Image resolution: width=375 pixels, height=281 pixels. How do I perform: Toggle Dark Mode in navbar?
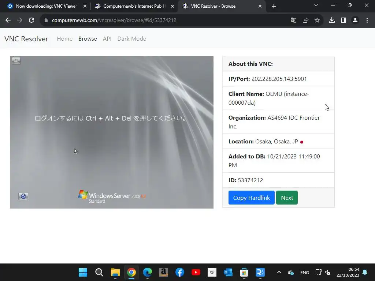[132, 39]
